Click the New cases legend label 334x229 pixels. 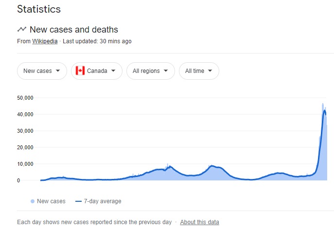[x=51, y=201]
